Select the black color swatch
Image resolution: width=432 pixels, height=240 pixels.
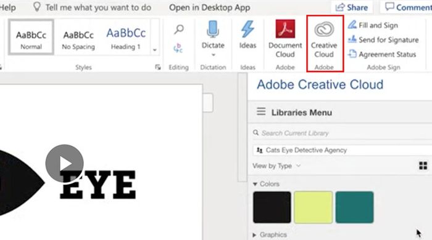(x=272, y=207)
